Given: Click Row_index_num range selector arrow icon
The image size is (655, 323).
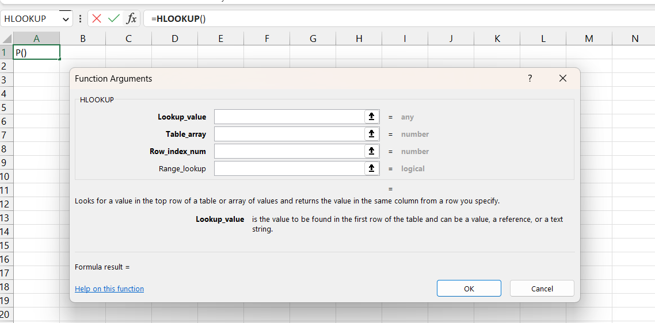Looking at the screenshot, I should point(372,151).
